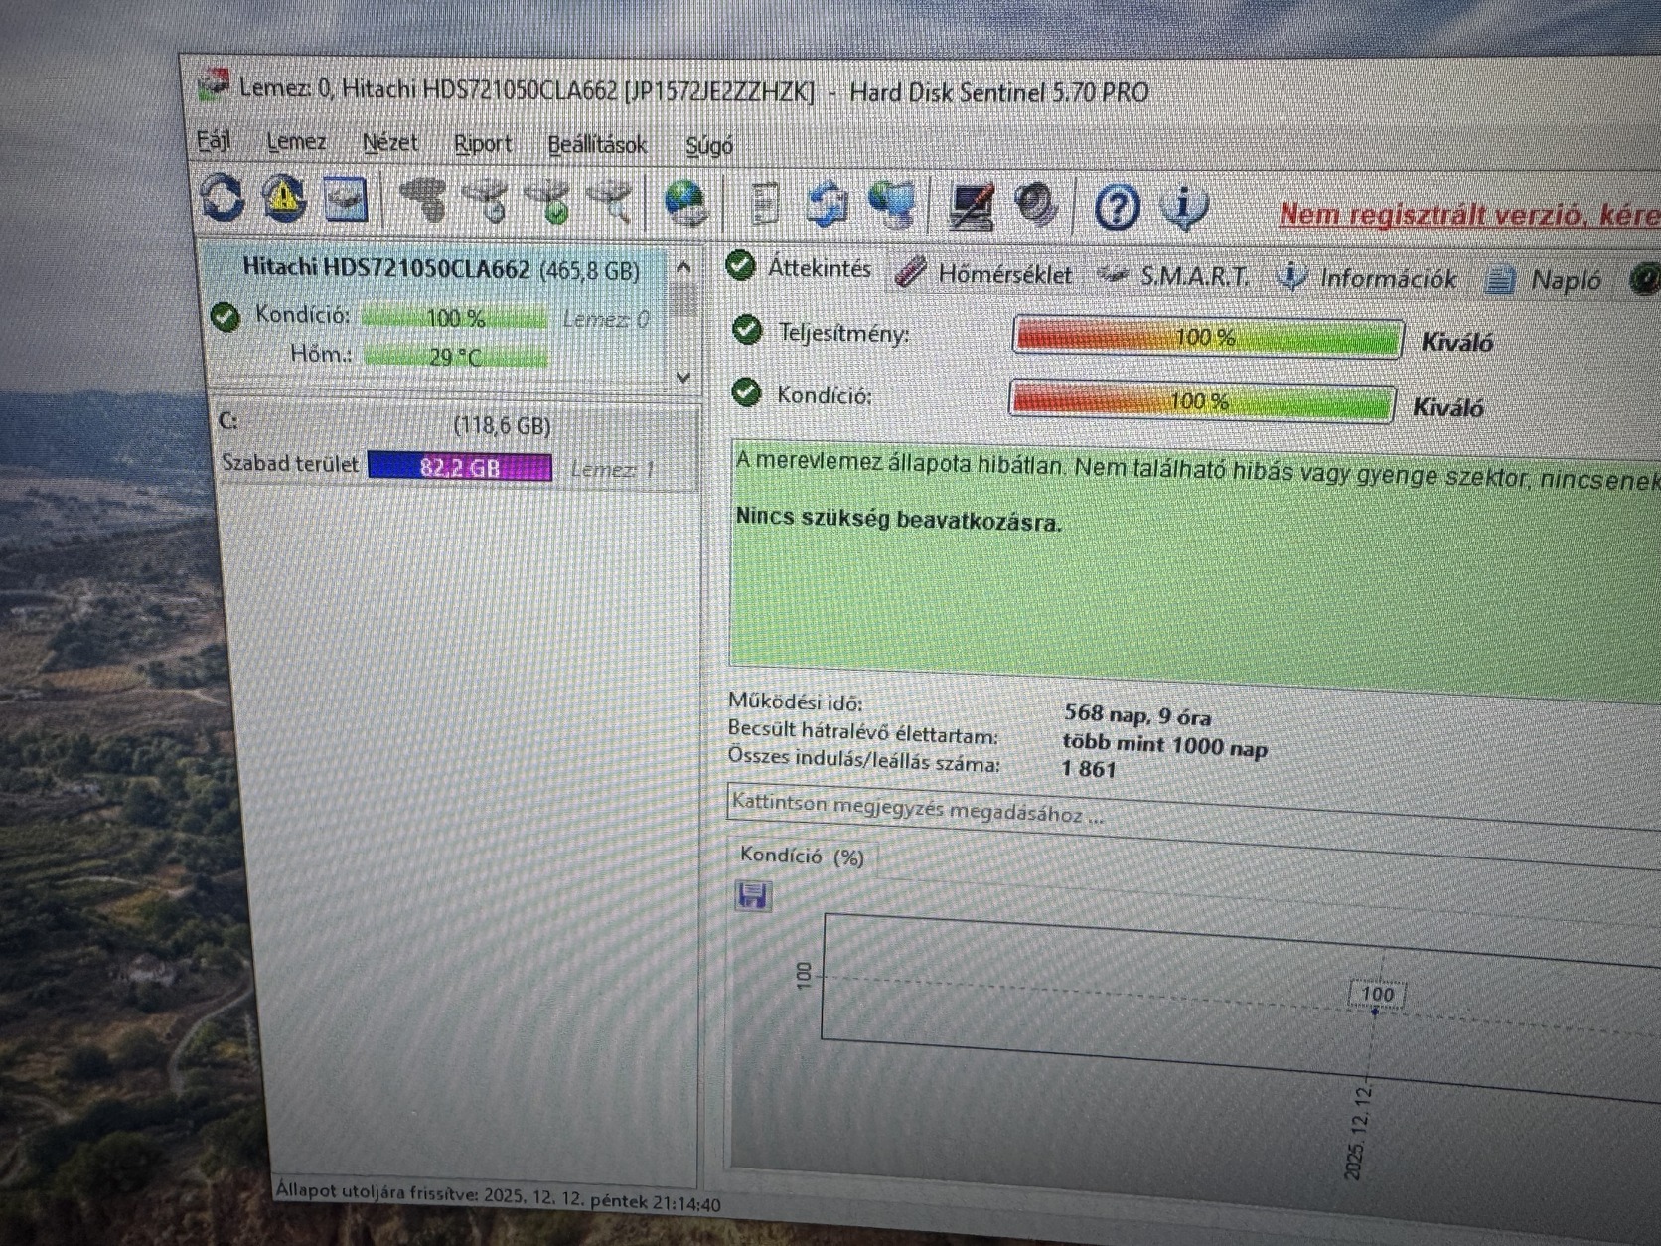
Task: Click the laptop configuration toolbar icon
Action: 972,206
